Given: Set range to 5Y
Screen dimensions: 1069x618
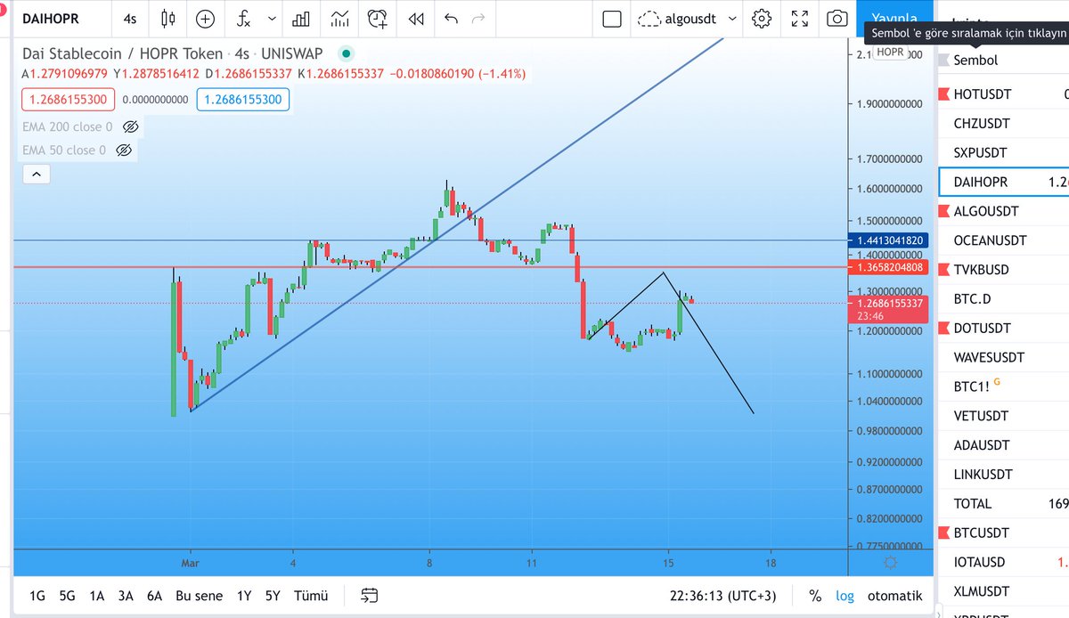Looking at the screenshot, I should pos(273,596).
